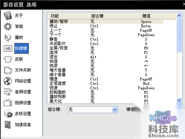Click the list scroll-up arrow
The height and width of the screenshot is (139, 185).
pyautogui.click(x=179, y=16)
